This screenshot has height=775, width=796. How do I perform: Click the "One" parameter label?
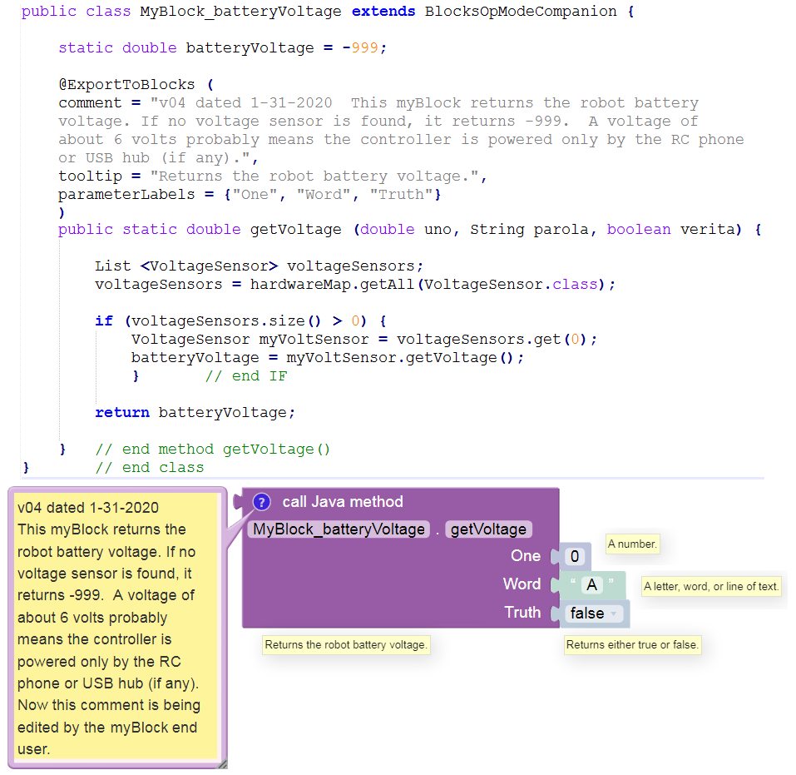tap(526, 556)
